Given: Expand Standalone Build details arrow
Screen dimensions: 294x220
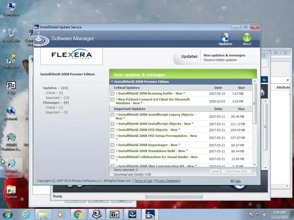Looking at the screenshot, I should pyautogui.click(x=117, y=151).
